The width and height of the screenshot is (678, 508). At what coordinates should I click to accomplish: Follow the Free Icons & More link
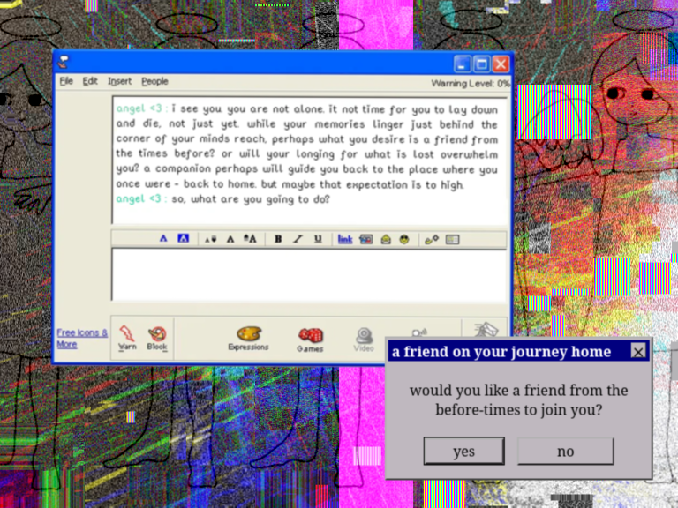coord(81,338)
